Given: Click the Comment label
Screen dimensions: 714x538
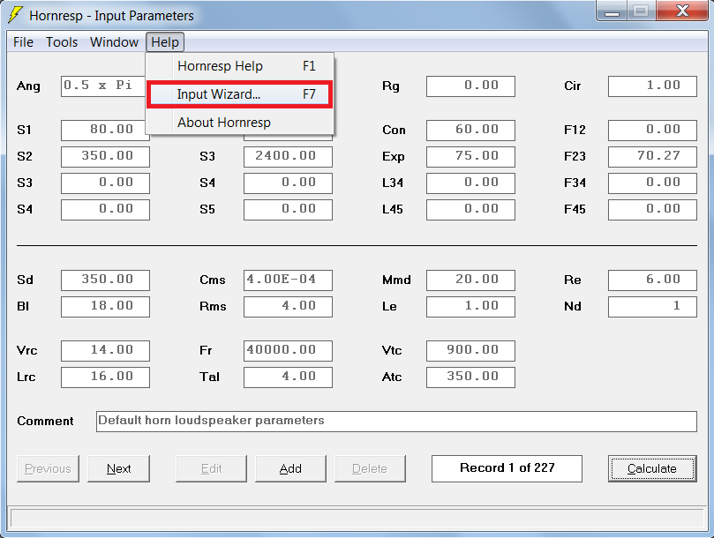Looking at the screenshot, I should click(45, 421).
